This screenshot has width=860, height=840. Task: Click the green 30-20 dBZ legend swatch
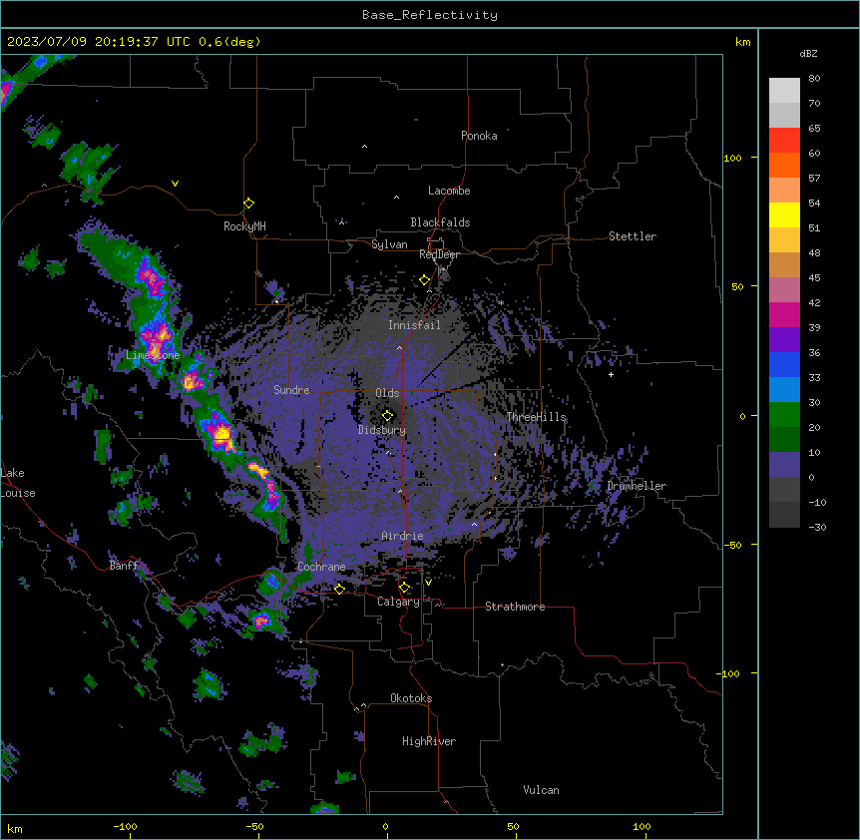(x=784, y=415)
